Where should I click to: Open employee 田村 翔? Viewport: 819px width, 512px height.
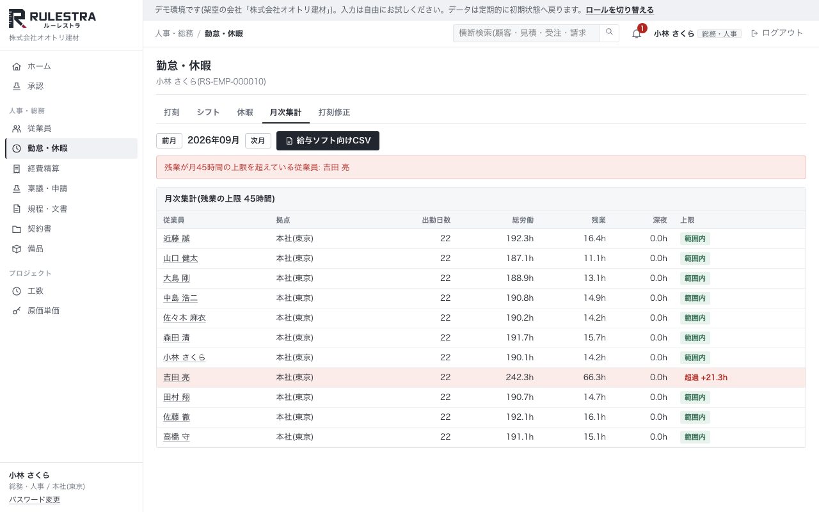pyautogui.click(x=177, y=397)
